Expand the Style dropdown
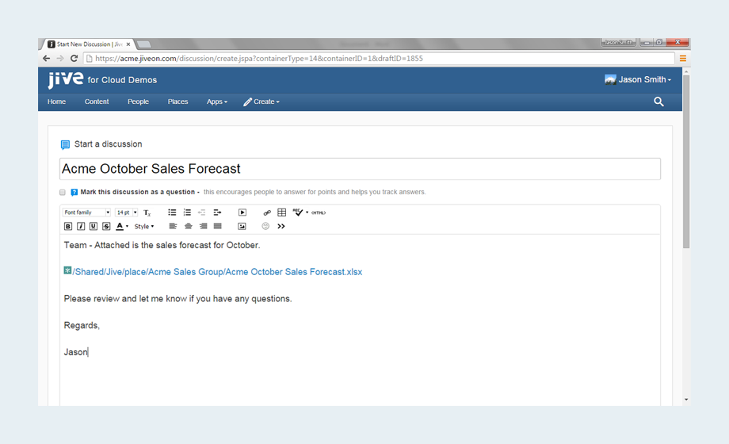The width and height of the screenshot is (729, 444). click(x=144, y=227)
